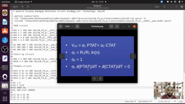The width and height of the screenshot is (185, 104).
Task: Click the '*Start-up circuit' comment line
Action: coord(23,54)
